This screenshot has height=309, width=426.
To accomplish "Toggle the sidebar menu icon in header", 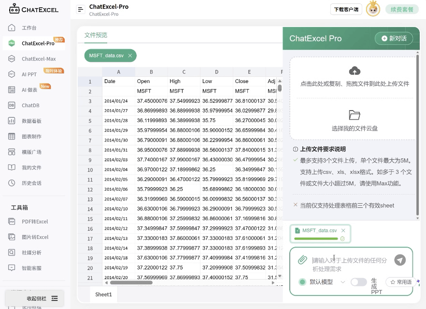I will click(x=80, y=10).
